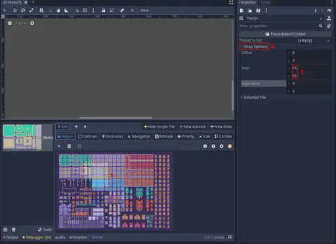Click the TilesetEditorContext header

(285, 34)
